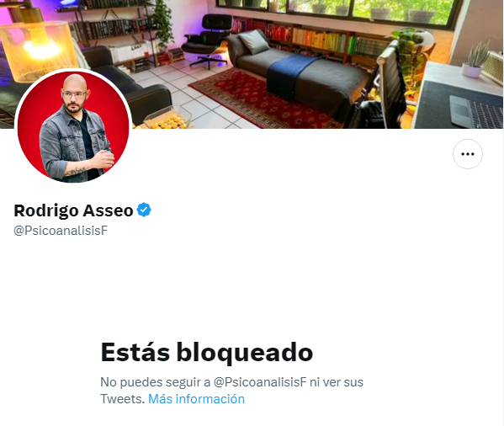Viewport: 504px width, 426px height.
Task: Click the black lounge chair in banner
Action: tap(209, 40)
